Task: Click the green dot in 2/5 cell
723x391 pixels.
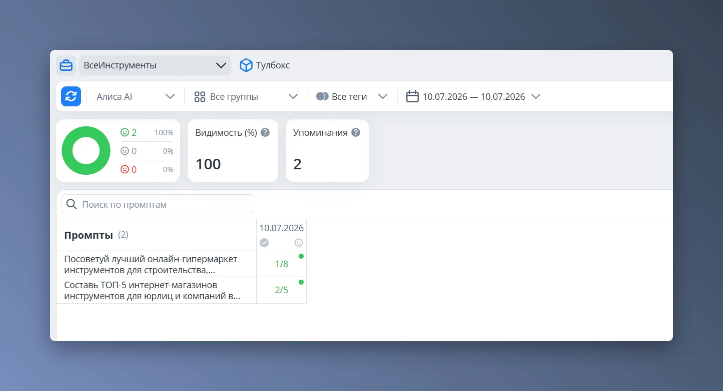Action: (301, 282)
